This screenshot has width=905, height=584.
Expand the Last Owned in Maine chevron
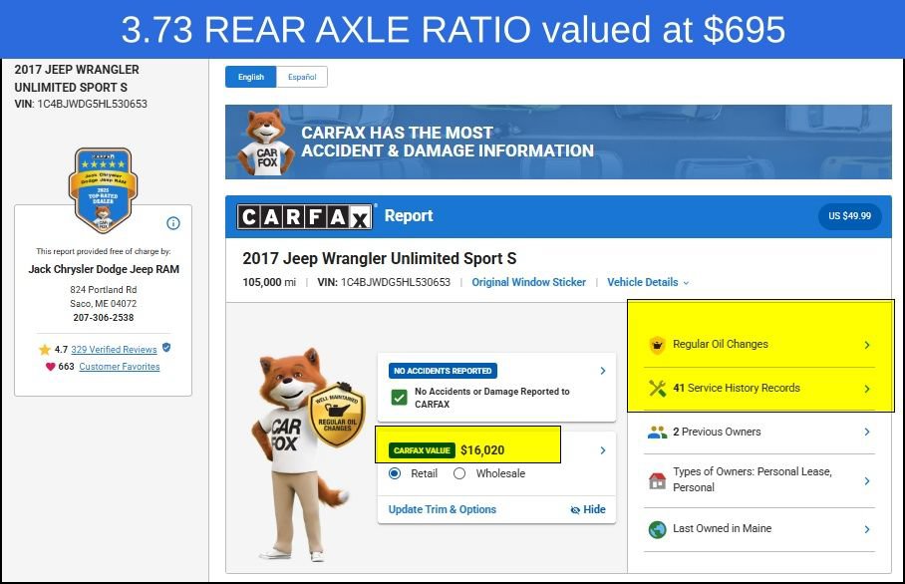[x=867, y=529]
